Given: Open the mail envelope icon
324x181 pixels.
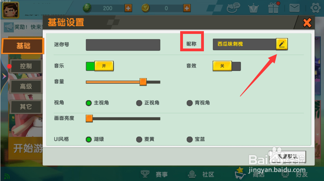Looking at the screenshot, I should (294, 8).
